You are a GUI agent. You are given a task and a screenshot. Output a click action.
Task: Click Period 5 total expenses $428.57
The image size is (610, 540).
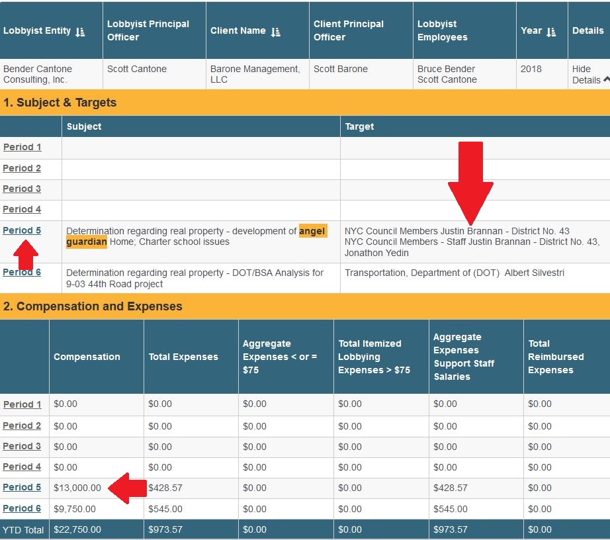pos(165,488)
